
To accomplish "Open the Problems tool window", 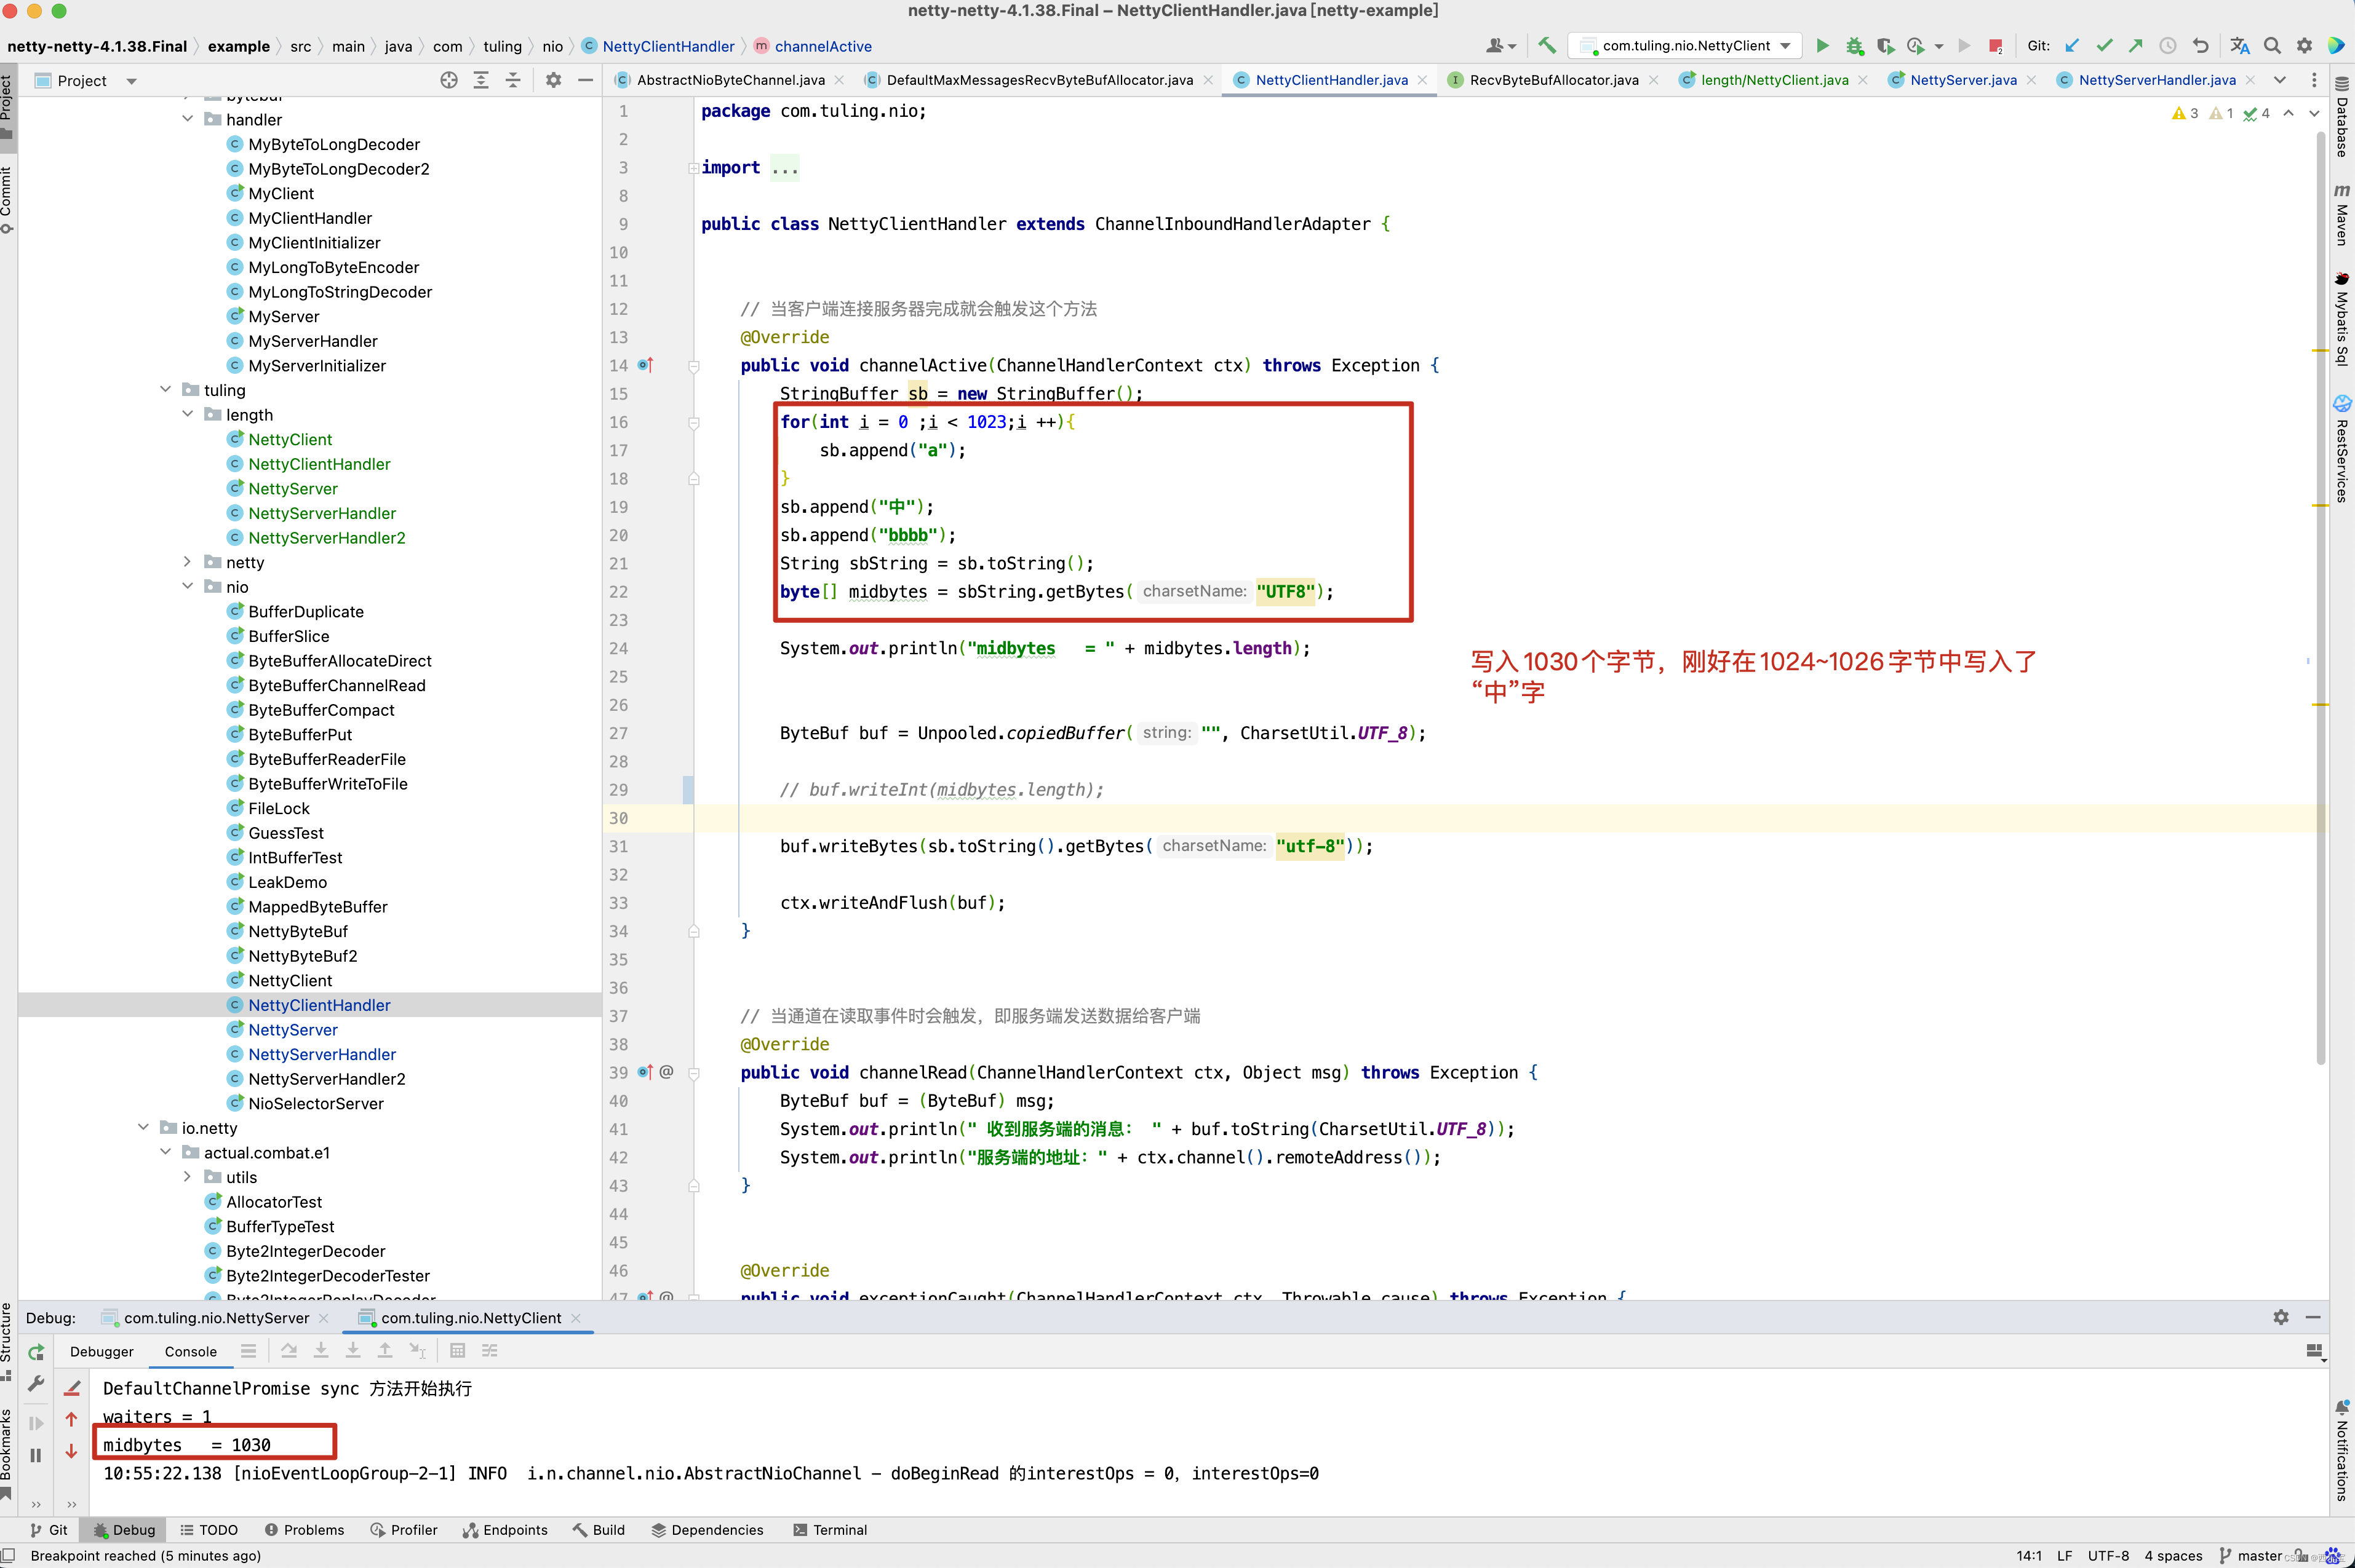I will point(304,1529).
